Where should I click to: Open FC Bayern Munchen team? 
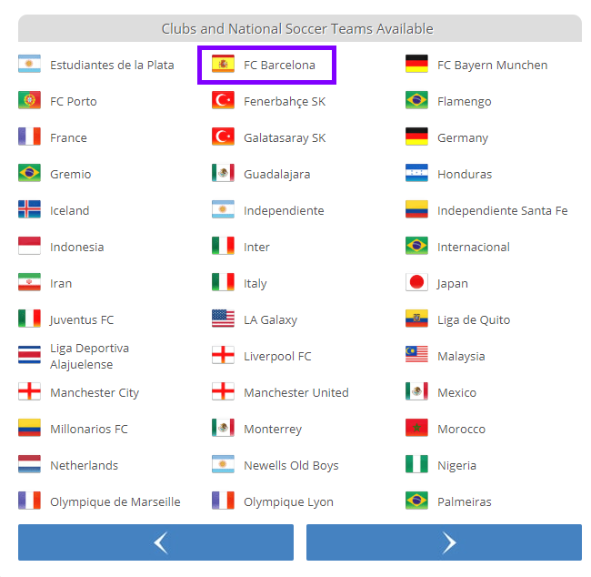[x=492, y=65]
